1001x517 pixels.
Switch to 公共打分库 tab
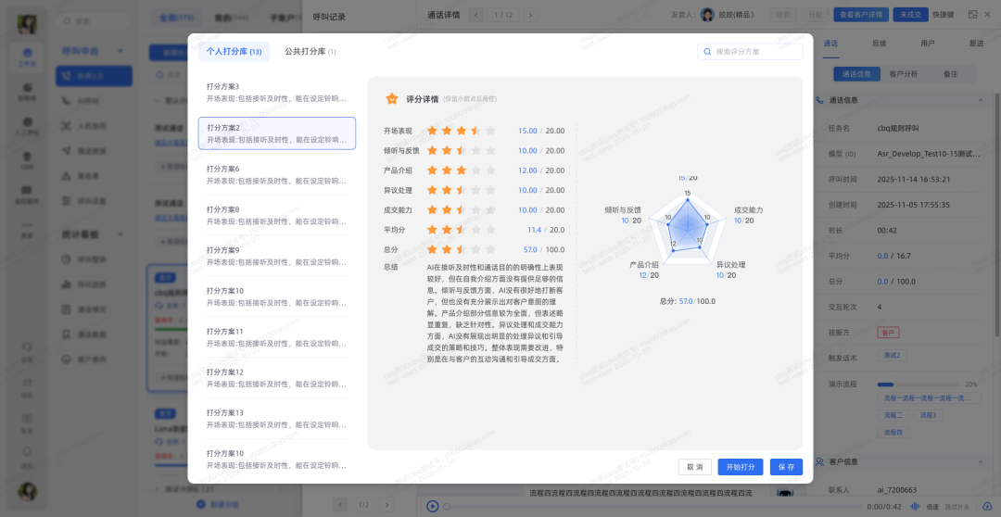point(310,52)
